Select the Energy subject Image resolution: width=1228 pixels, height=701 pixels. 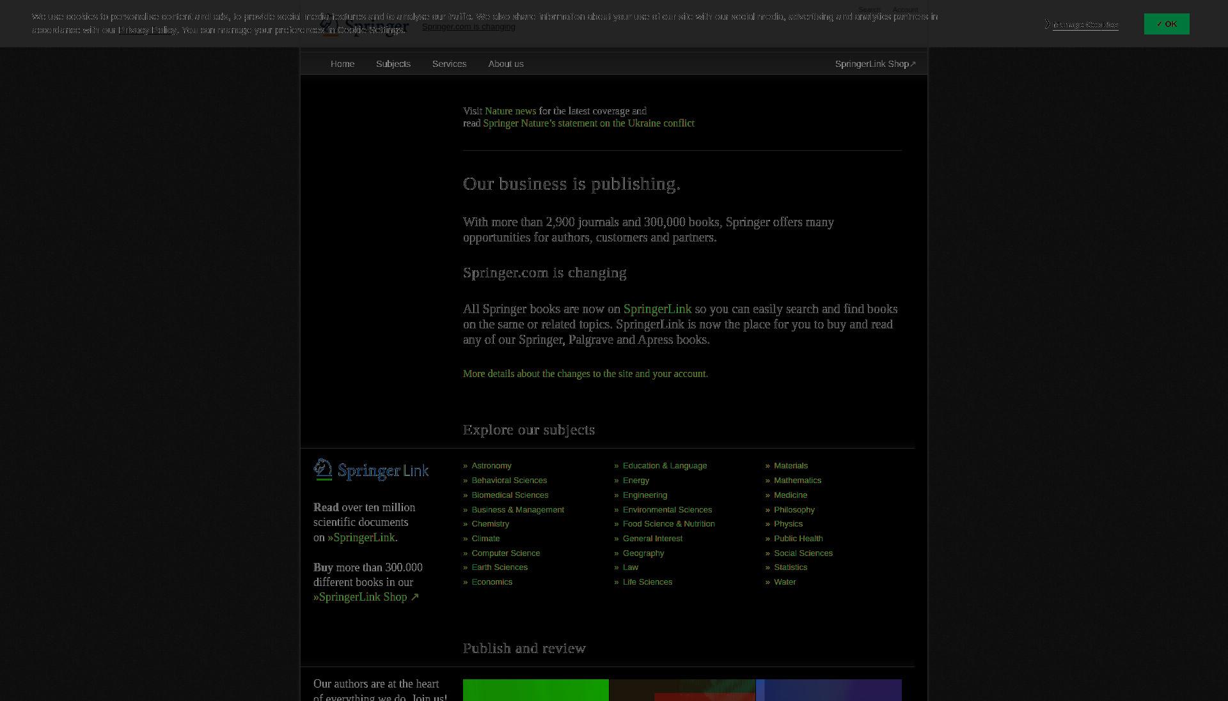(636, 481)
